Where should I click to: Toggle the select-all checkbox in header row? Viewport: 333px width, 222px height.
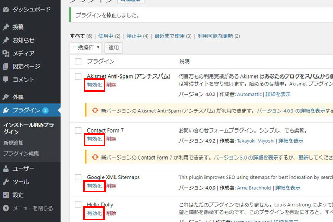click(x=78, y=61)
